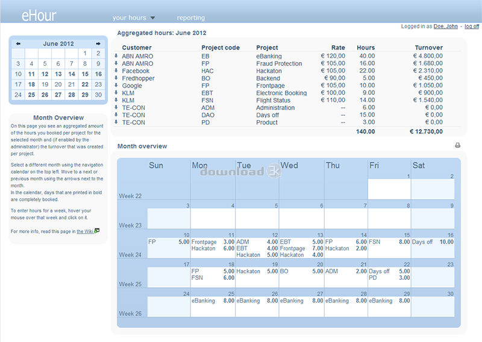Expand the TE-CON Product row arrow

click(116, 122)
